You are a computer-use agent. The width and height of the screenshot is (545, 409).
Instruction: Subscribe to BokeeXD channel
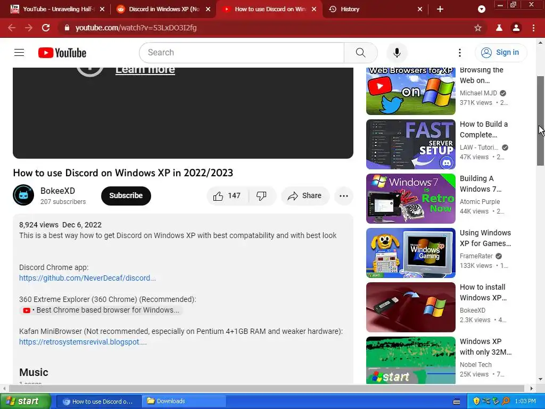point(126,196)
